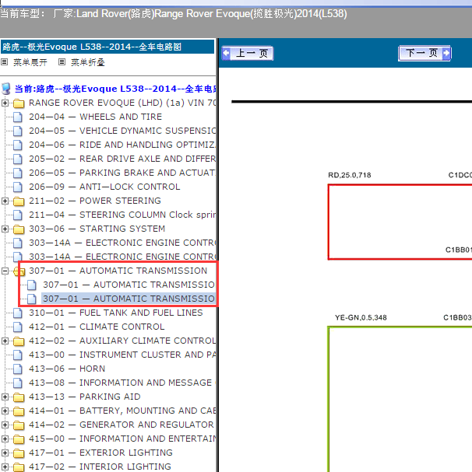Go to next page with 下一页 button
The width and height of the screenshot is (472, 472).
pyautogui.click(x=424, y=54)
